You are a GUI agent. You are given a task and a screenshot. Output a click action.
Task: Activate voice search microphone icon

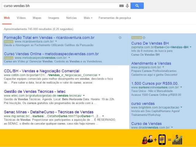pyautogui.click(x=127, y=6)
